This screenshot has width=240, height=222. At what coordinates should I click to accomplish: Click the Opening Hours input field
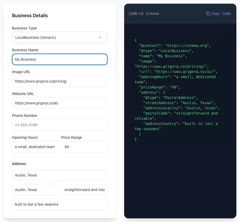point(35,147)
